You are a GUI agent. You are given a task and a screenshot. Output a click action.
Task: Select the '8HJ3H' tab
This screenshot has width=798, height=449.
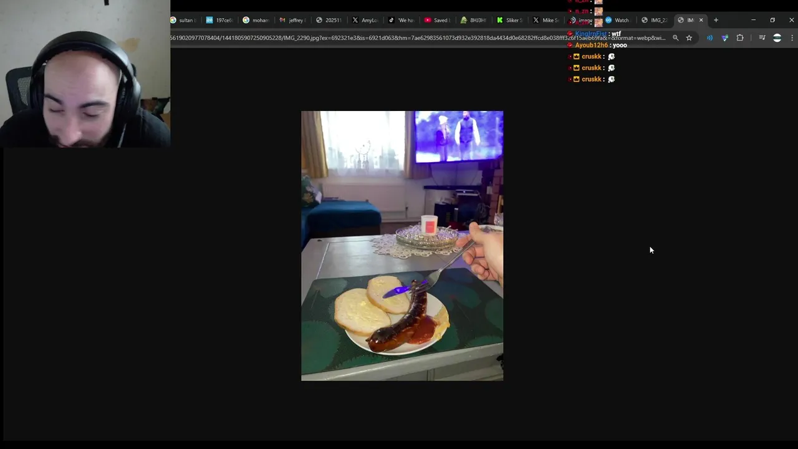474,20
